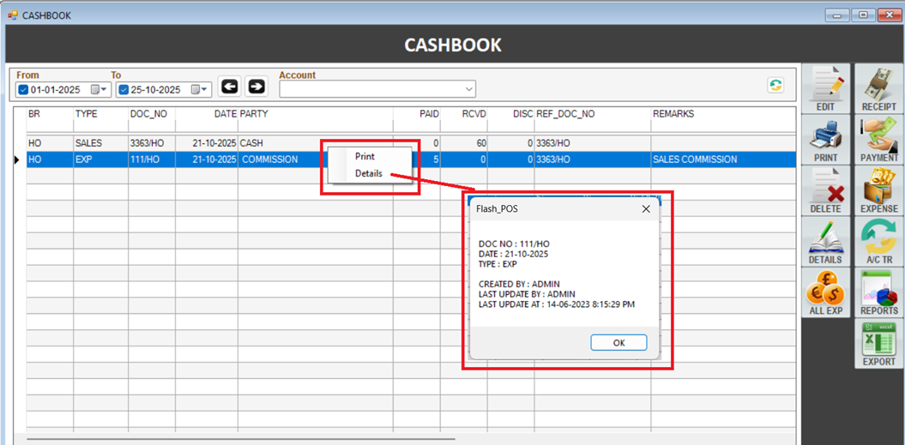Choose Print from the context menu
Screen dimensions: 905x445
(365, 156)
